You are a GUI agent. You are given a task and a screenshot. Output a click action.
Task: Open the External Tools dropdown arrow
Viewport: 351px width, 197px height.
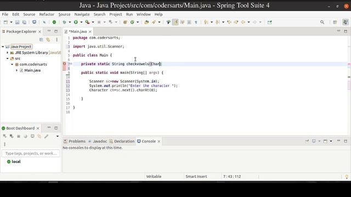click(x=93, y=22)
